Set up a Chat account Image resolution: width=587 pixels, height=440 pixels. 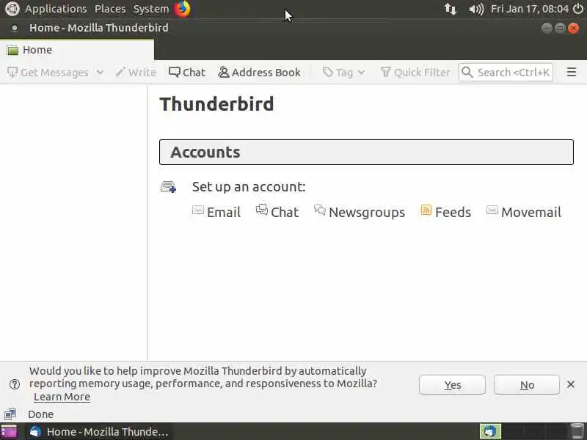tap(277, 211)
